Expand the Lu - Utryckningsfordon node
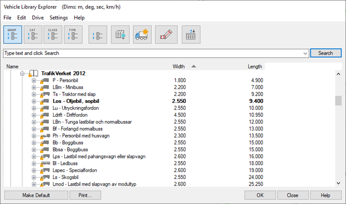 34,108
